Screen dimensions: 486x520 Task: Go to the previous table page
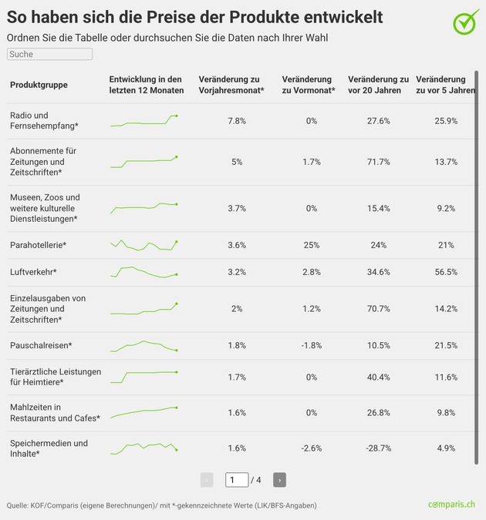point(207,480)
